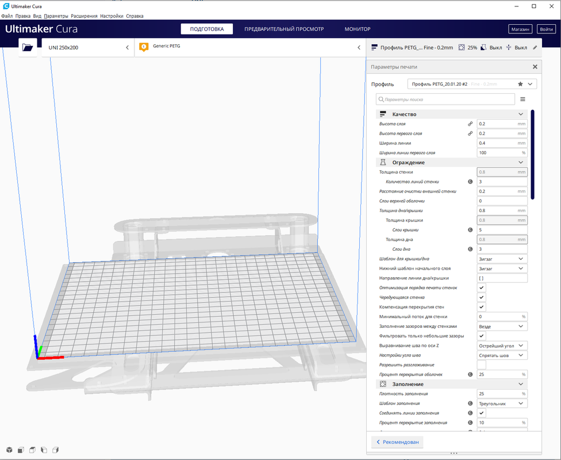Viewport: 561px width, 460px height.
Task: Click function icon beside Шаблон заполнения
Action: [470, 404]
